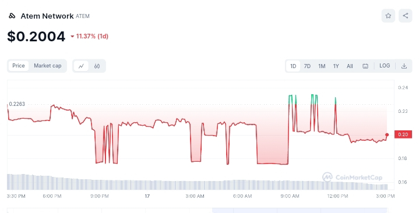This screenshot has height=213, width=419.
Task: Select the Price view toggle
Action: click(x=19, y=66)
